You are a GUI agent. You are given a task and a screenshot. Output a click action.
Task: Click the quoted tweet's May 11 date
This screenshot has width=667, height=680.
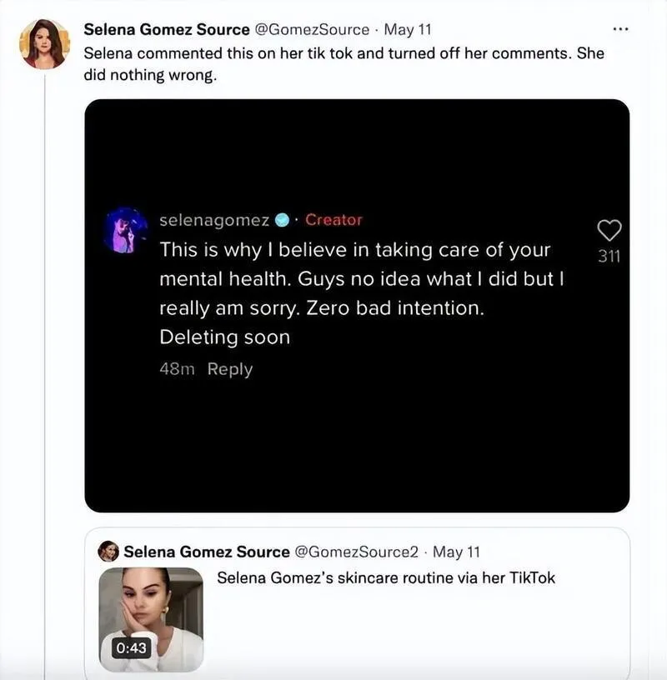456,552
